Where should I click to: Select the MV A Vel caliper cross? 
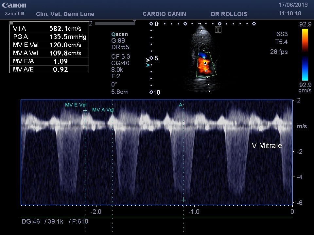[x=113, y=111]
